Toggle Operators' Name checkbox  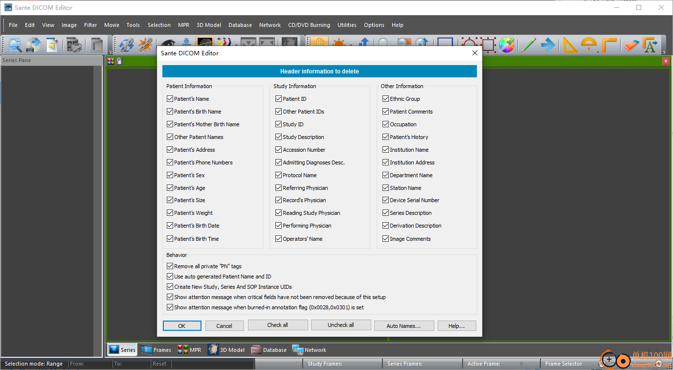pos(278,239)
